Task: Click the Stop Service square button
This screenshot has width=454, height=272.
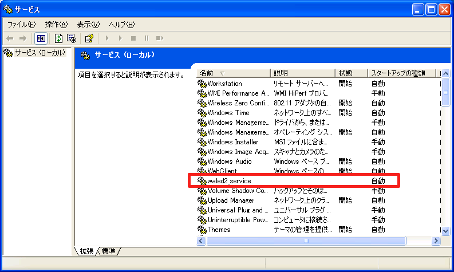Action: pos(133,38)
